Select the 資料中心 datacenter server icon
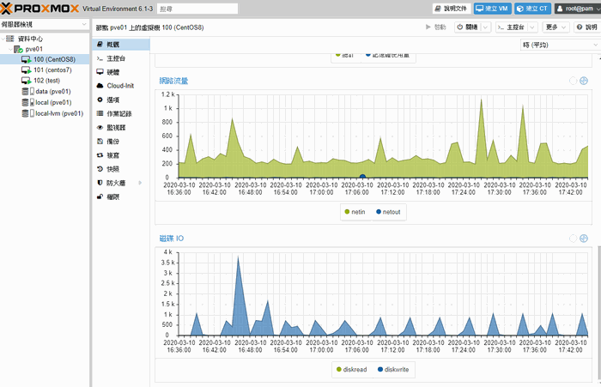The image size is (601, 387). pyautogui.click(x=10, y=39)
